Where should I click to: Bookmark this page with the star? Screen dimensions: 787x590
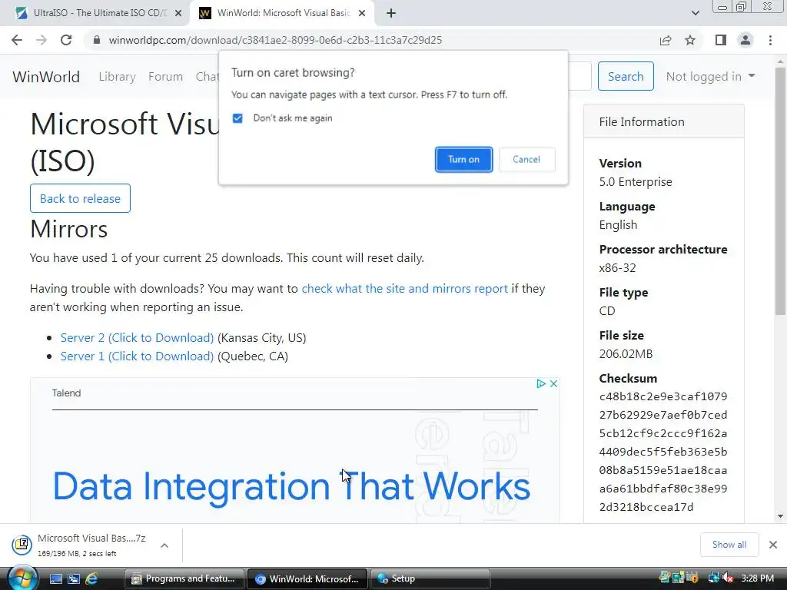coord(690,40)
